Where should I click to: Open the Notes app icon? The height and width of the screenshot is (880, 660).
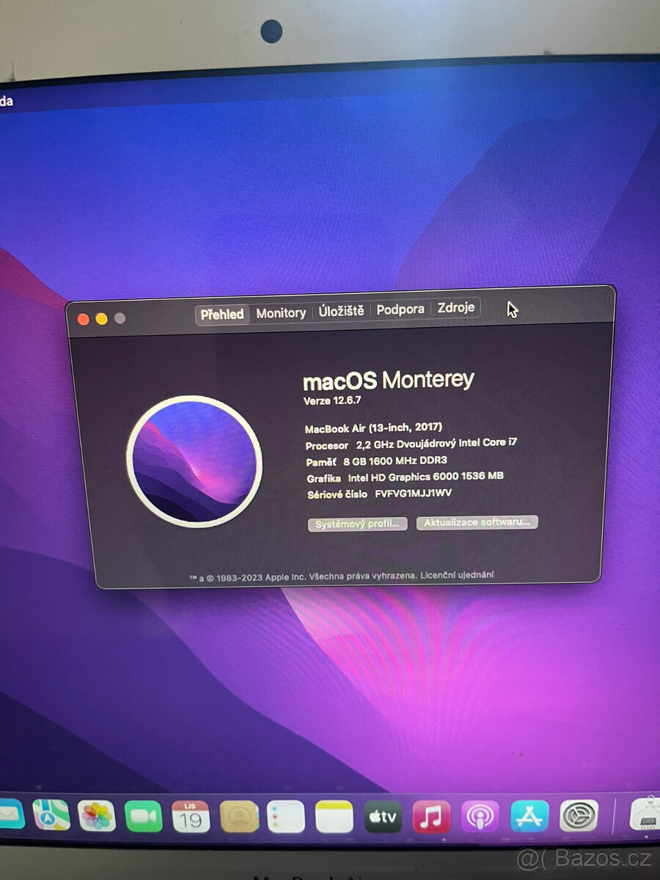click(334, 816)
